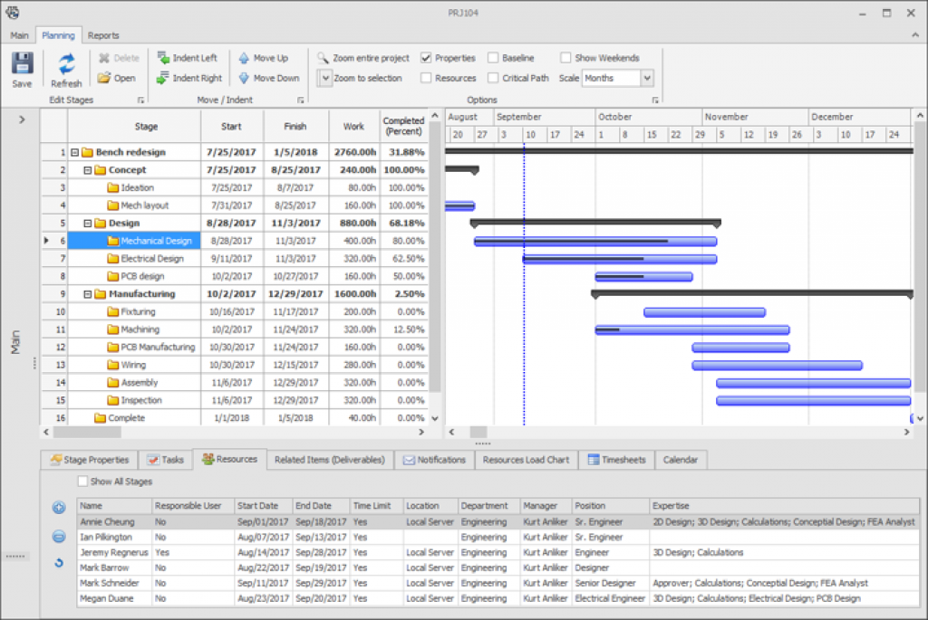Click the Indent Left icon
Image resolution: width=928 pixels, height=620 pixels.
pyautogui.click(x=164, y=58)
